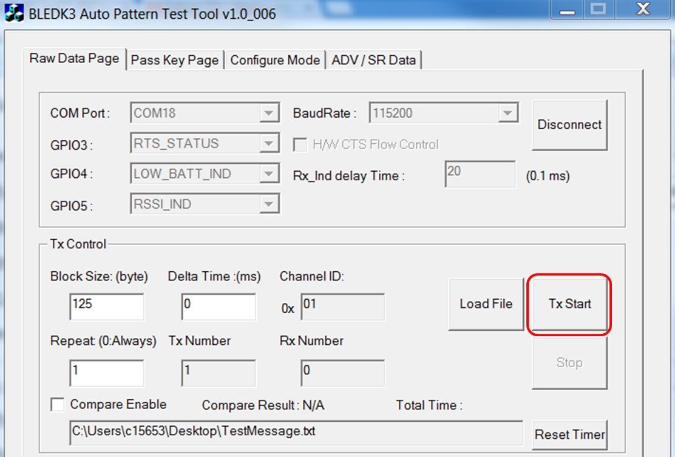Enable the Compare Enable checkbox
The width and height of the screenshot is (675, 457).
pyautogui.click(x=58, y=405)
